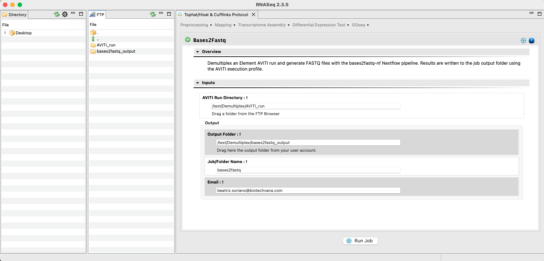Screen dimensions: 544x261
Task: Open the Mapping dropdown menu
Action: [225, 25]
